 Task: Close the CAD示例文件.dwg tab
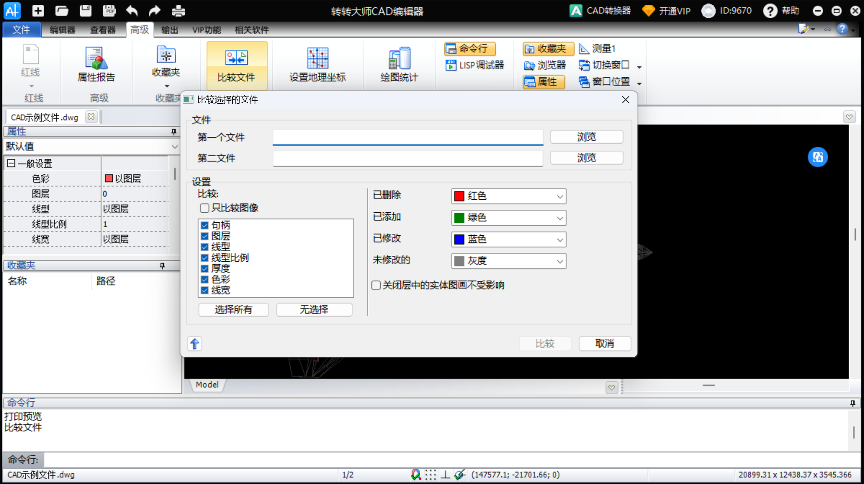[x=91, y=117]
